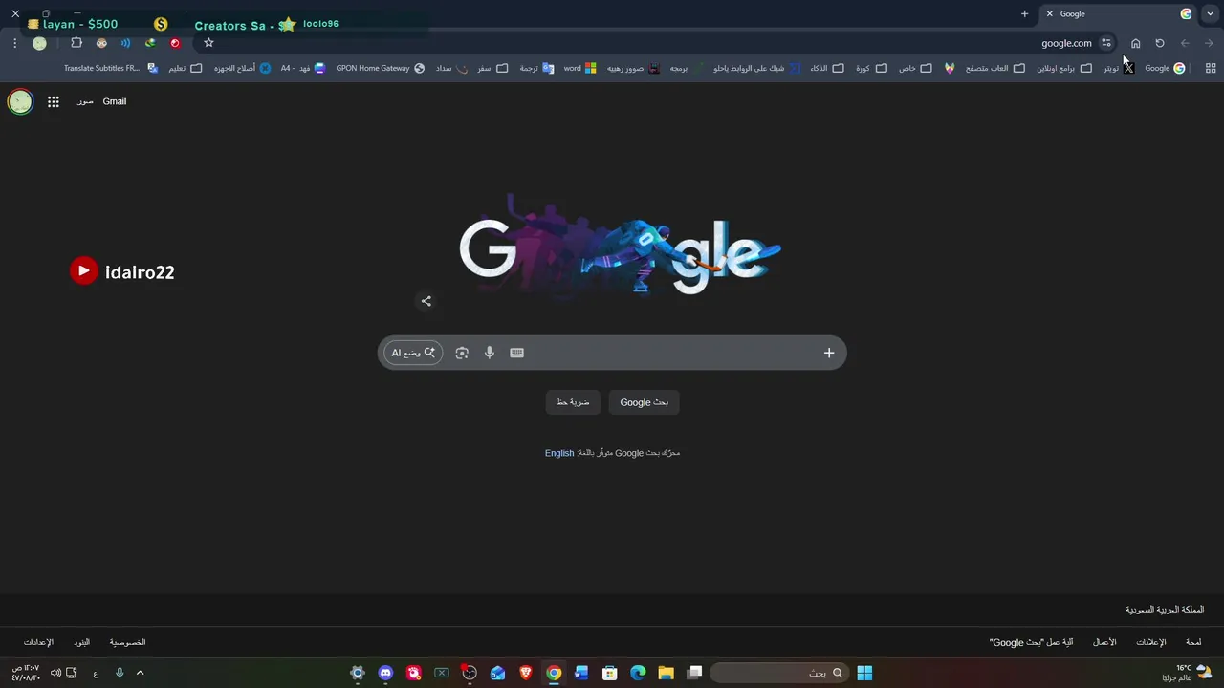The image size is (1224, 688).
Task: Switch Google to English
Action: [x=559, y=453]
